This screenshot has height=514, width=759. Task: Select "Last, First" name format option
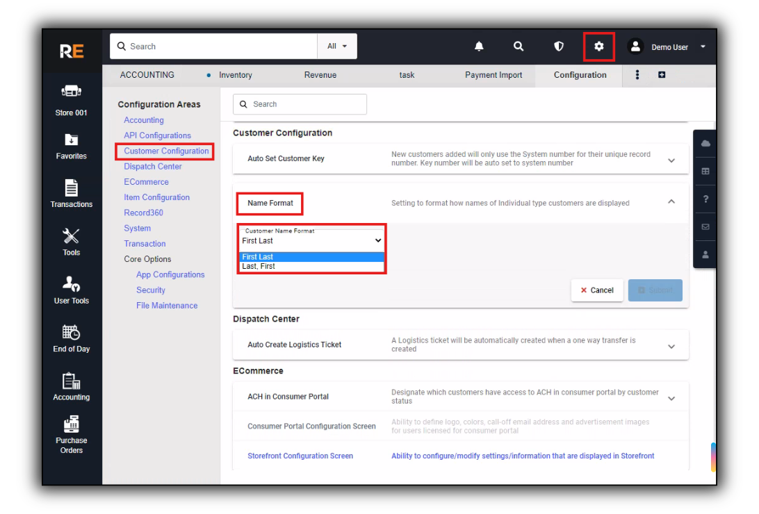259,267
